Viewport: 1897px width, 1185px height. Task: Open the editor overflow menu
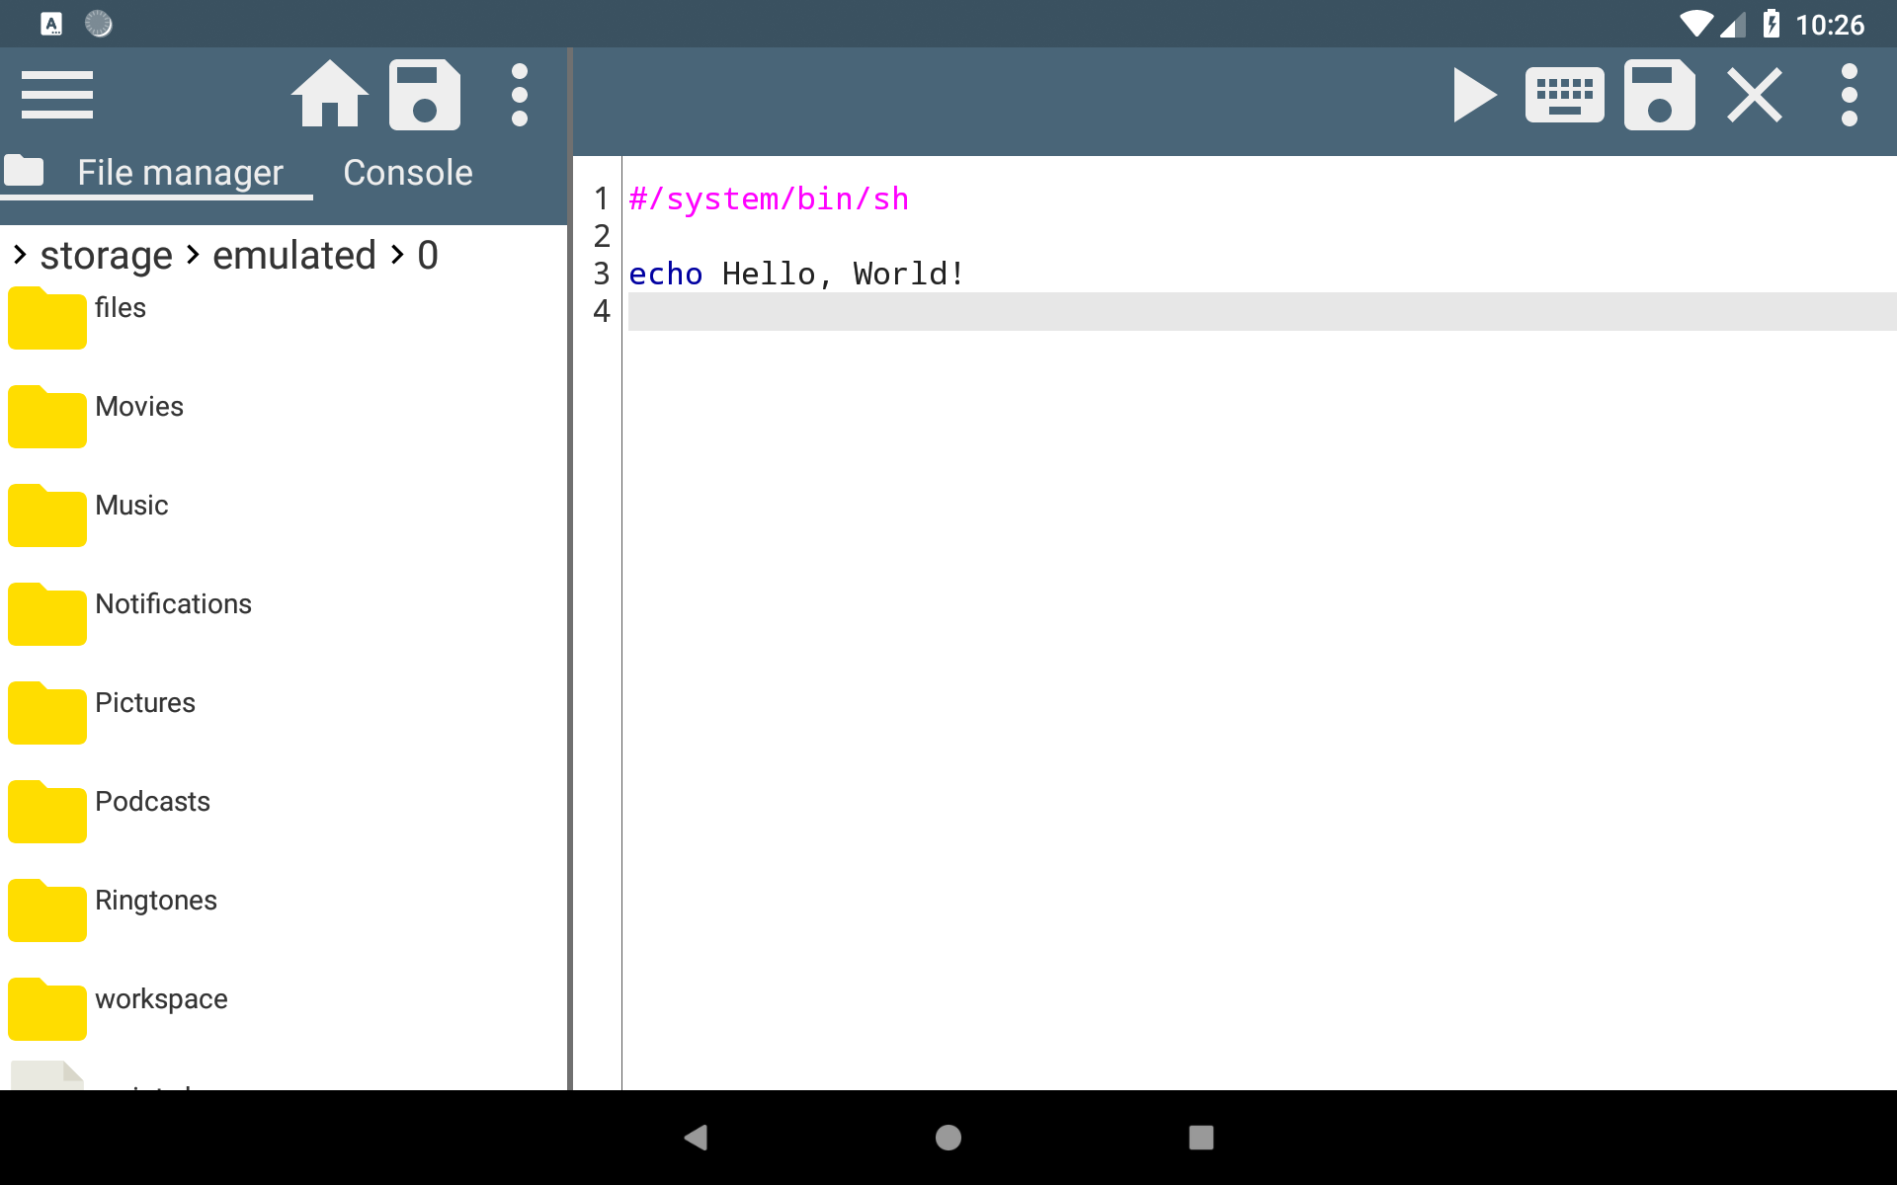(x=1850, y=95)
